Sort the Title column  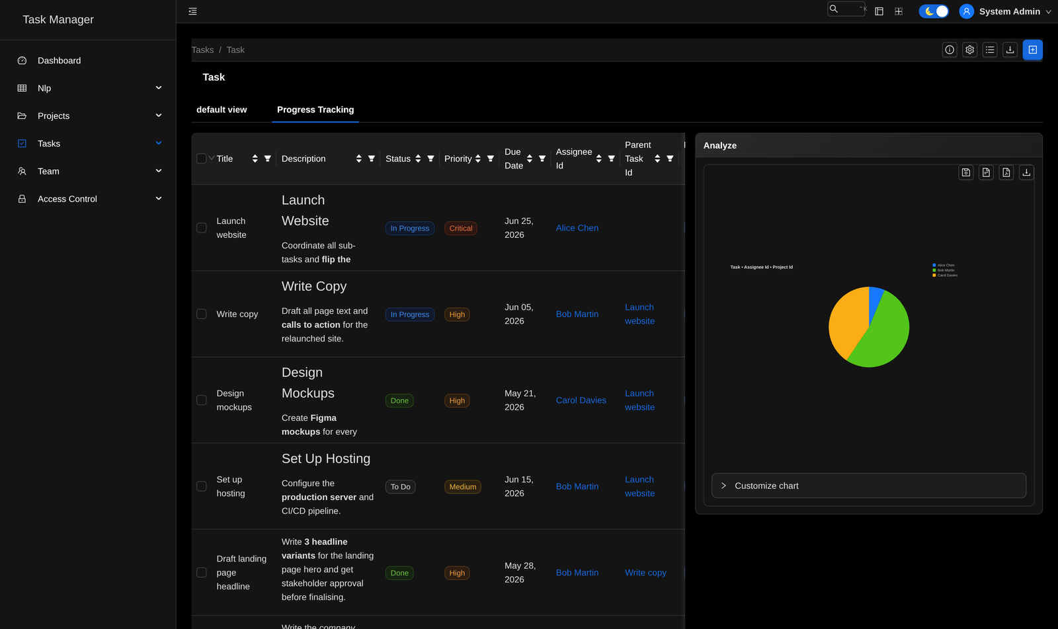255,159
